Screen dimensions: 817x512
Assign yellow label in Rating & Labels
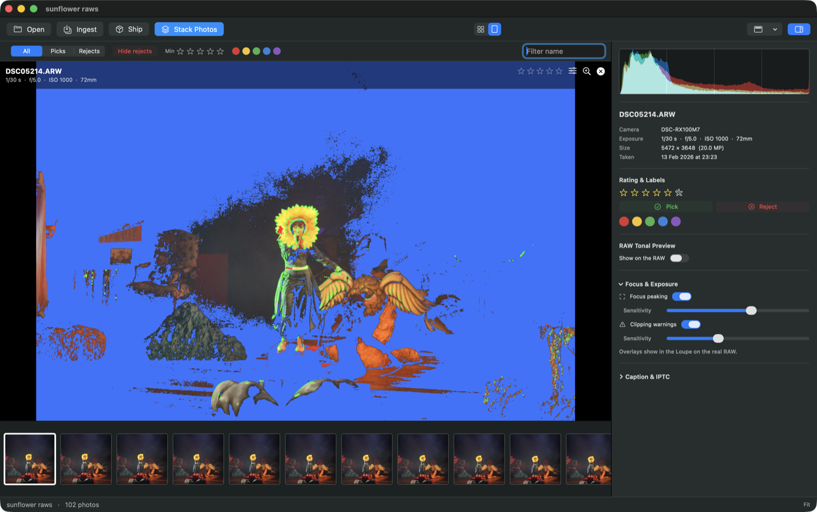tap(637, 221)
